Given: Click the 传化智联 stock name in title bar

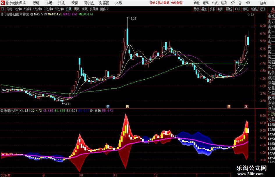Looking at the screenshot, I should [177, 3].
